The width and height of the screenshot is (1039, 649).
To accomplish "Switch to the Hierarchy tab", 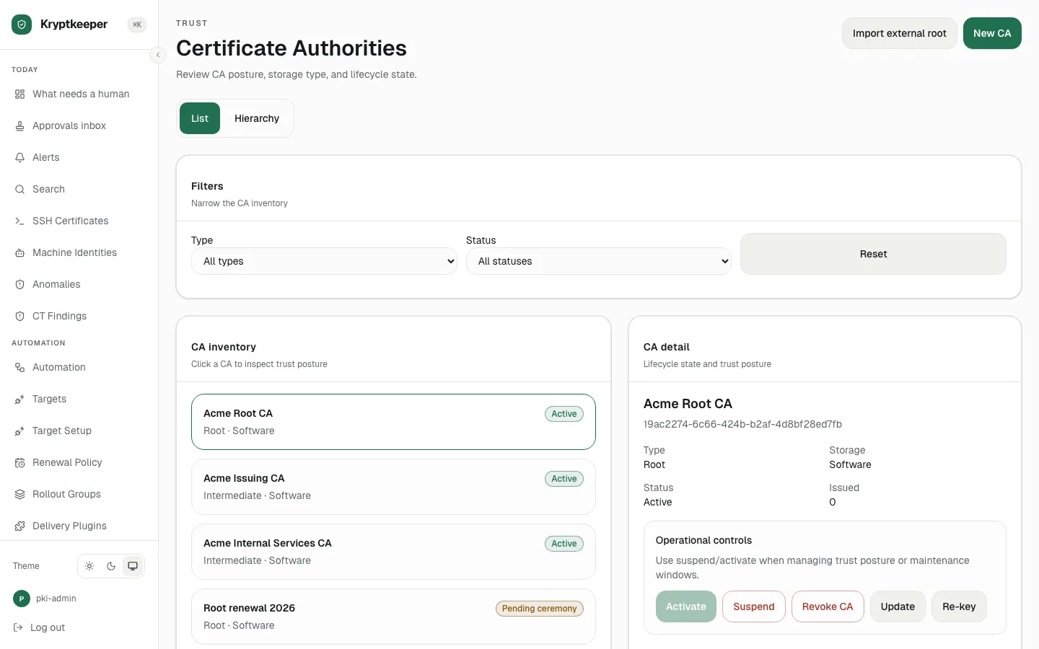I will 257,118.
